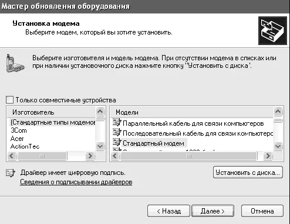Image resolution: width=290 pixels, height=224 pixels.
Task: Click the signed-driver icon beside 'Параллельный кабель'
Action: point(117,123)
